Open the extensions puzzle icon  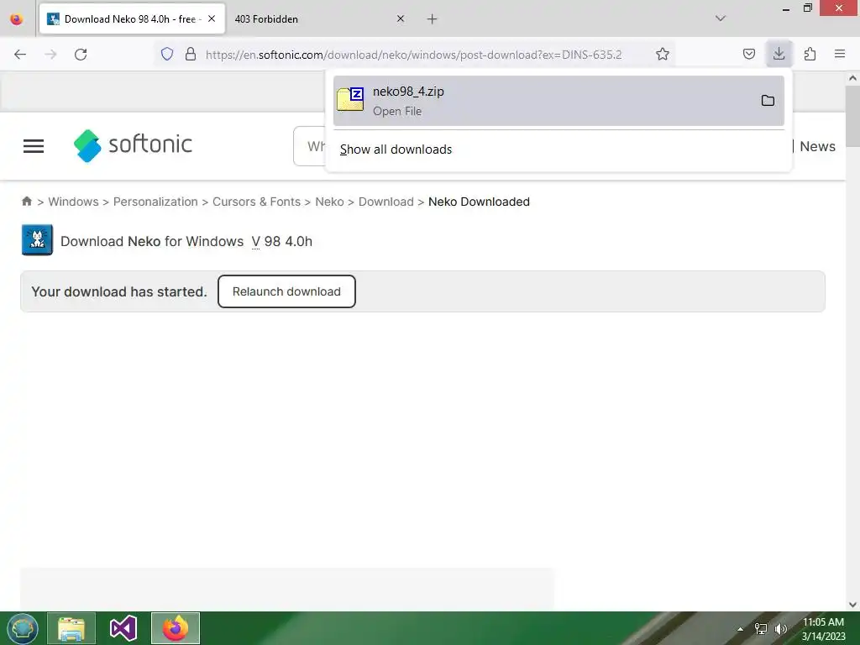pyautogui.click(x=810, y=54)
